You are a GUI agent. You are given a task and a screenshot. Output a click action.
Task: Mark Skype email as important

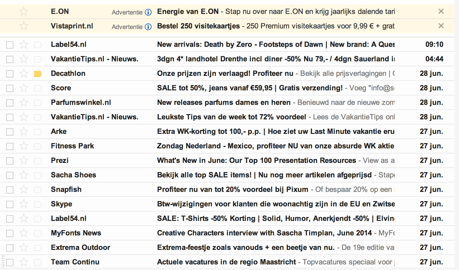tap(38, 204)
